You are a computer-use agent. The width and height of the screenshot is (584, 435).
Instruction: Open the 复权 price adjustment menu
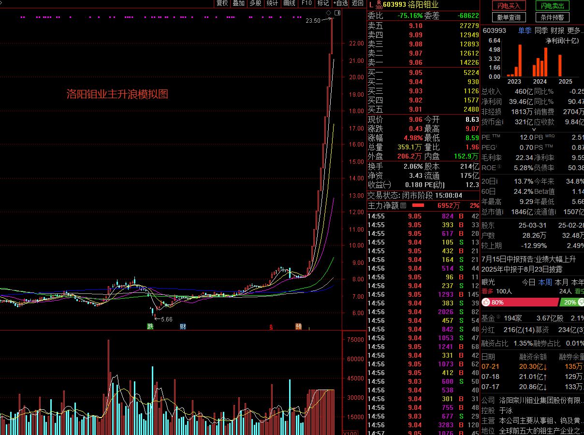(222, 3)
